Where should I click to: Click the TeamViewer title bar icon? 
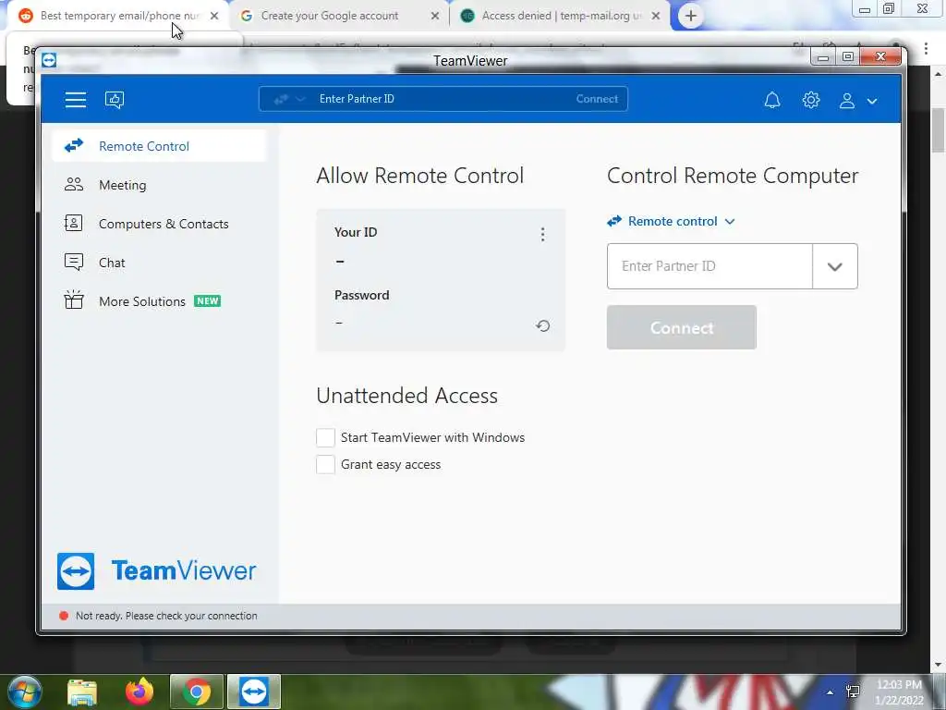click(49, 60)
